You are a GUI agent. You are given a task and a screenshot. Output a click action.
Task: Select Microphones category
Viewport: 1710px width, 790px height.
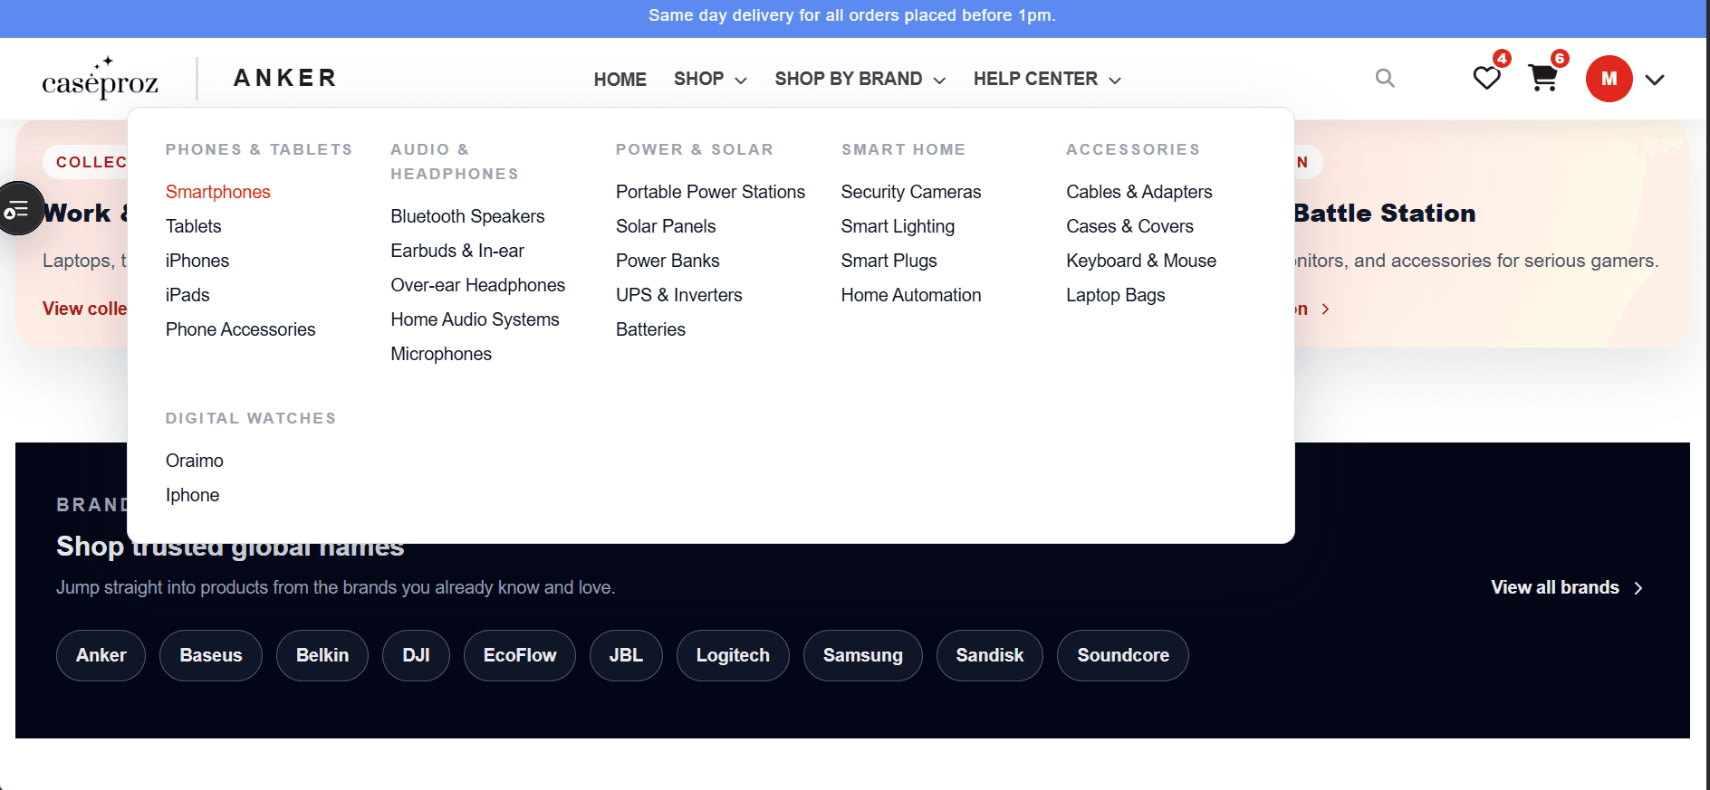pos(440,354)
